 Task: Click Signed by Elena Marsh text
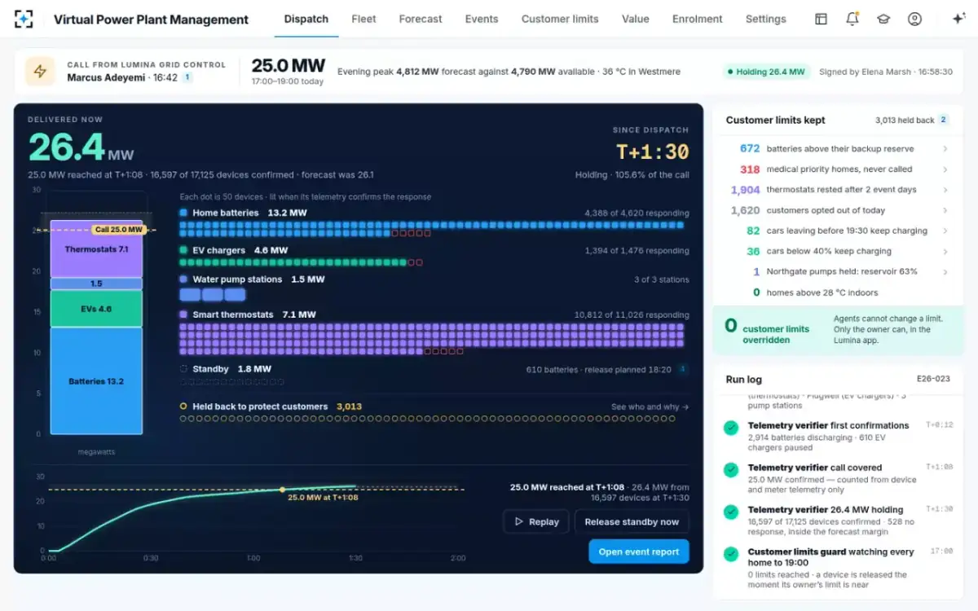[x=886, y=72]
